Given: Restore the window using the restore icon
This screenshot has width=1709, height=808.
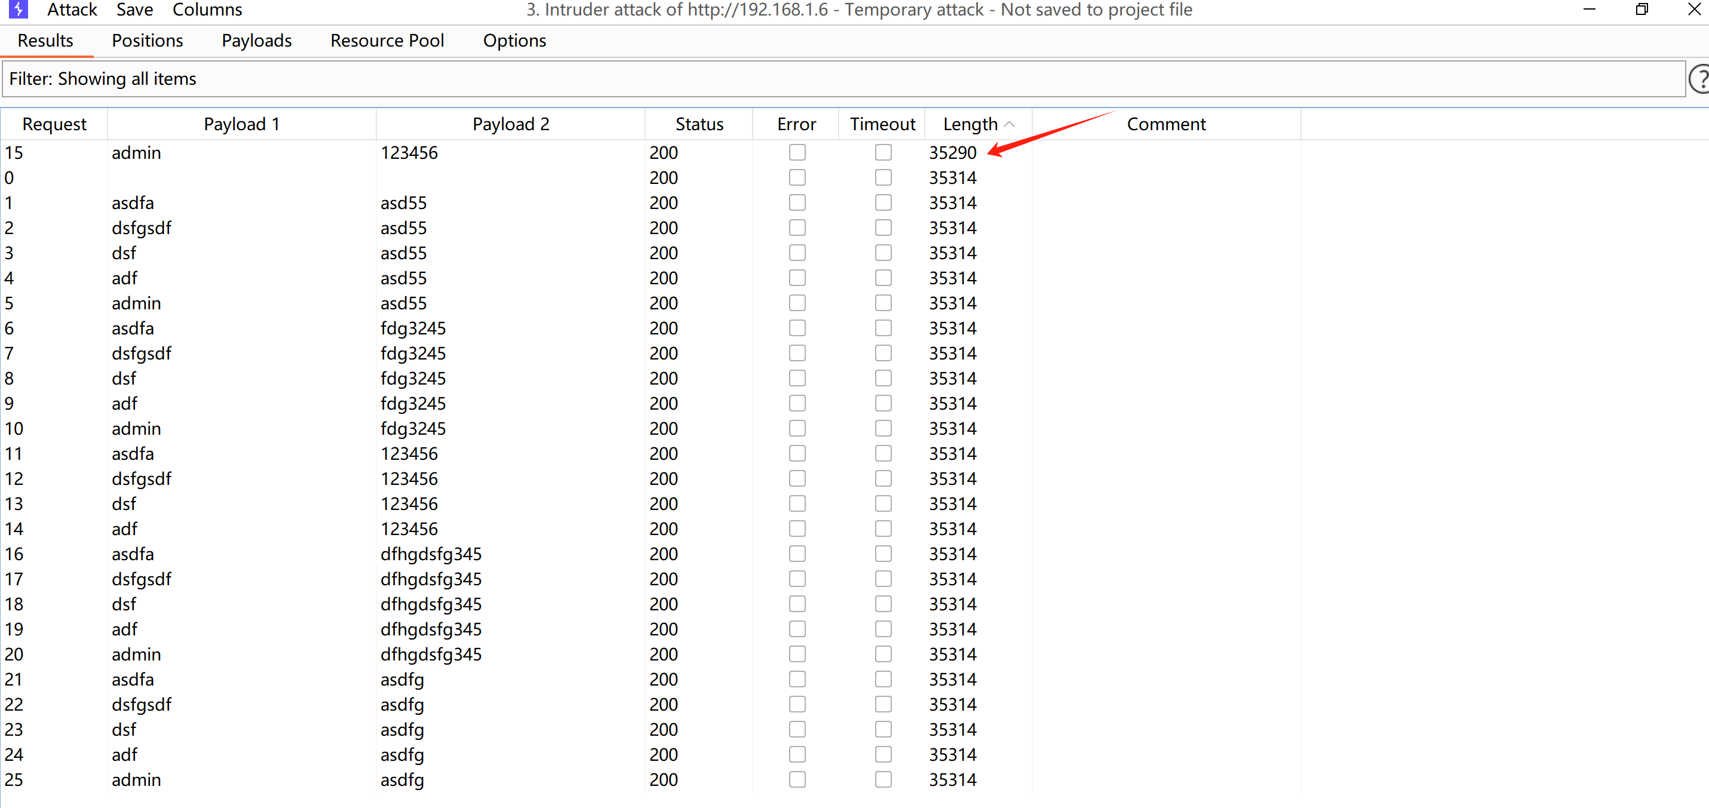Looking at the screenshot, I should [x=1642, y=10].
